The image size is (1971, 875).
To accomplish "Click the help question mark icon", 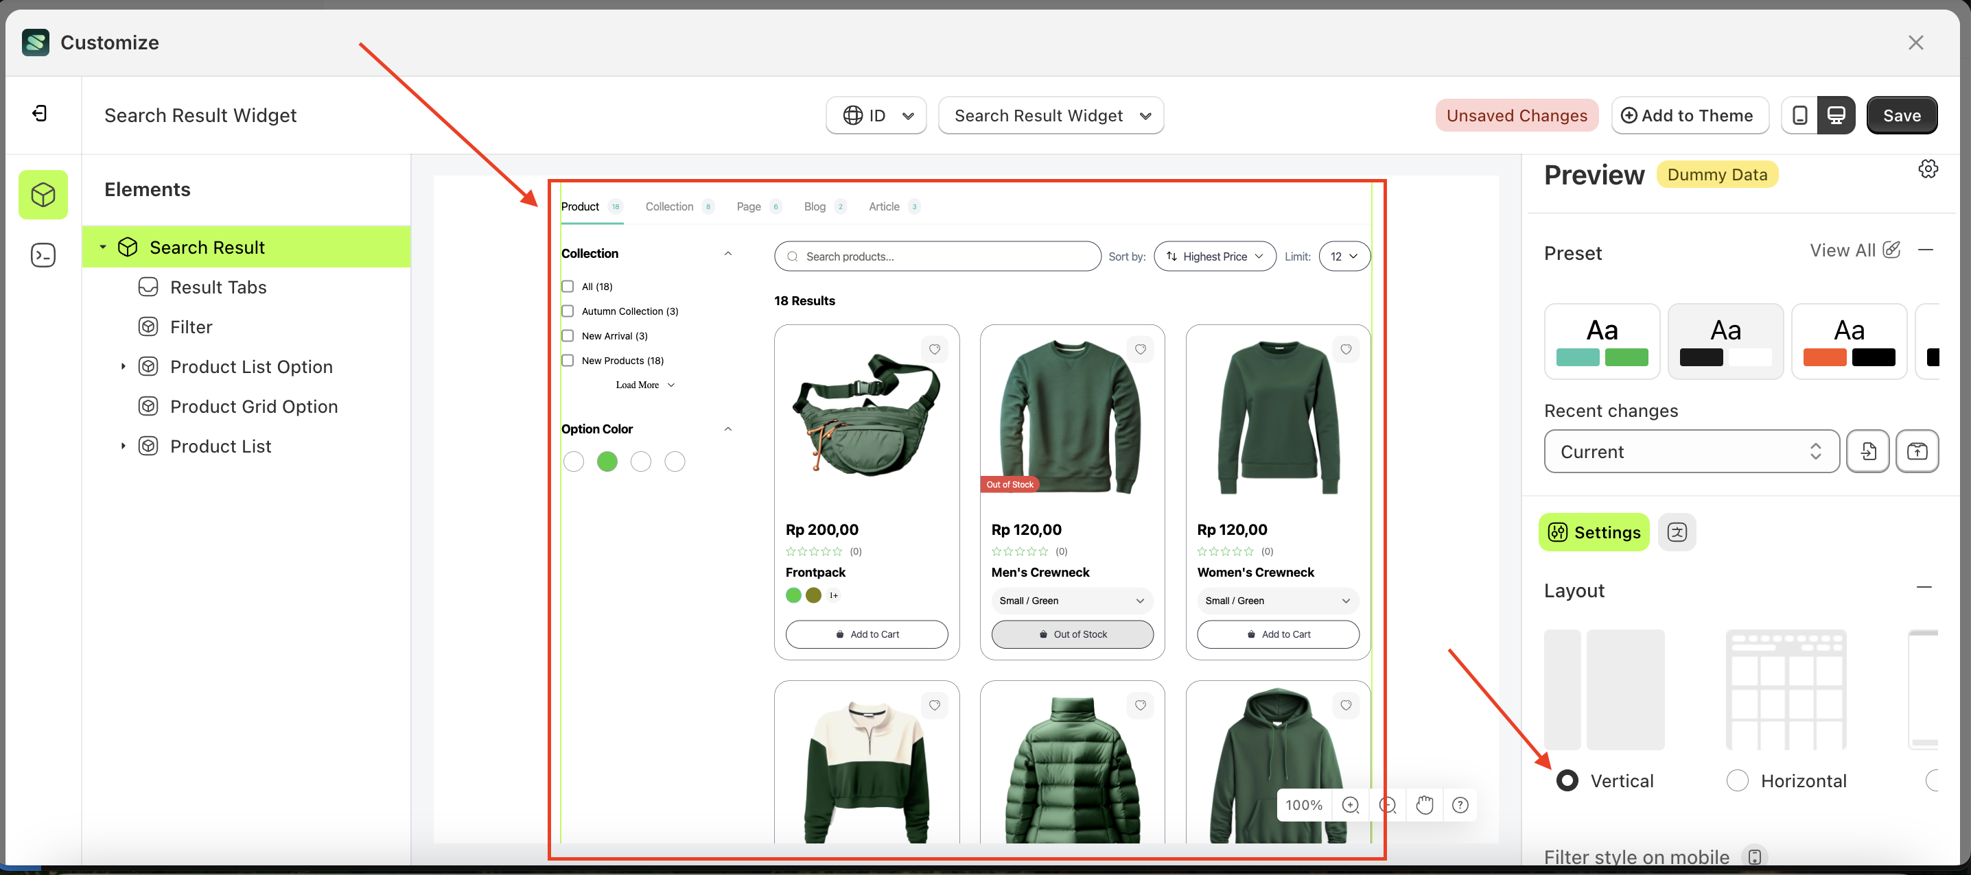I will pyautogui.click(x=1460, y=804).
